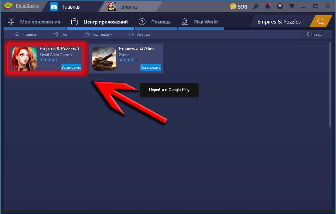The image size is (336, 214).
Task: Expand the title bar dropdown menu arrow
Action: pyautogui.click(x=292, y=6)
